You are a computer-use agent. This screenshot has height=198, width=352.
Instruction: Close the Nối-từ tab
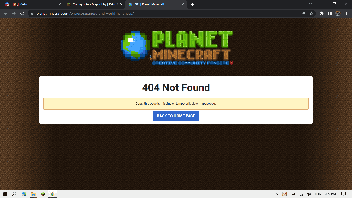(60, 4)
